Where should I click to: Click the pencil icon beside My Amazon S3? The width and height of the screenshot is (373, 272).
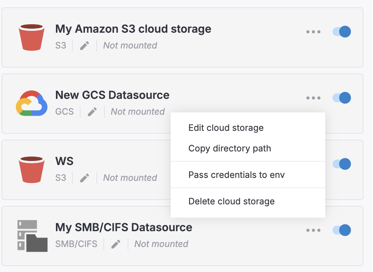click(x=84, y=45)
